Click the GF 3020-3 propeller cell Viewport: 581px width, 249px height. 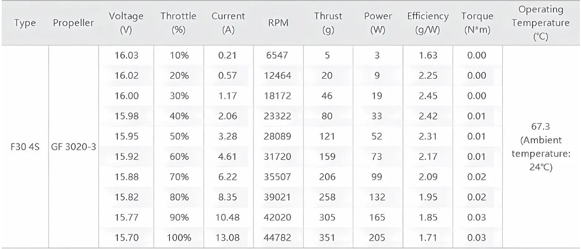click(74, 146)
